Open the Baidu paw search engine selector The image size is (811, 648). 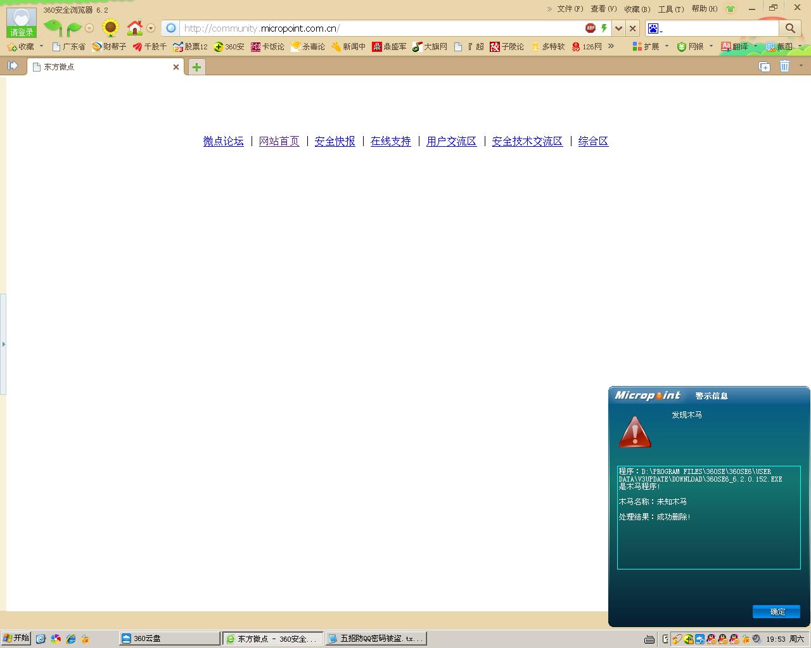pos(655,28)
